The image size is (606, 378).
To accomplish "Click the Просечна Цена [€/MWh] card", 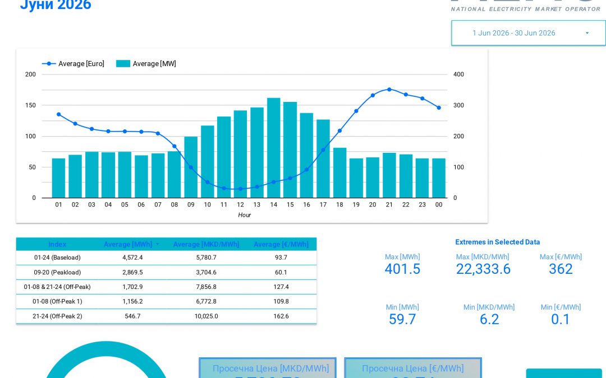I will click(x=413, y=368).
